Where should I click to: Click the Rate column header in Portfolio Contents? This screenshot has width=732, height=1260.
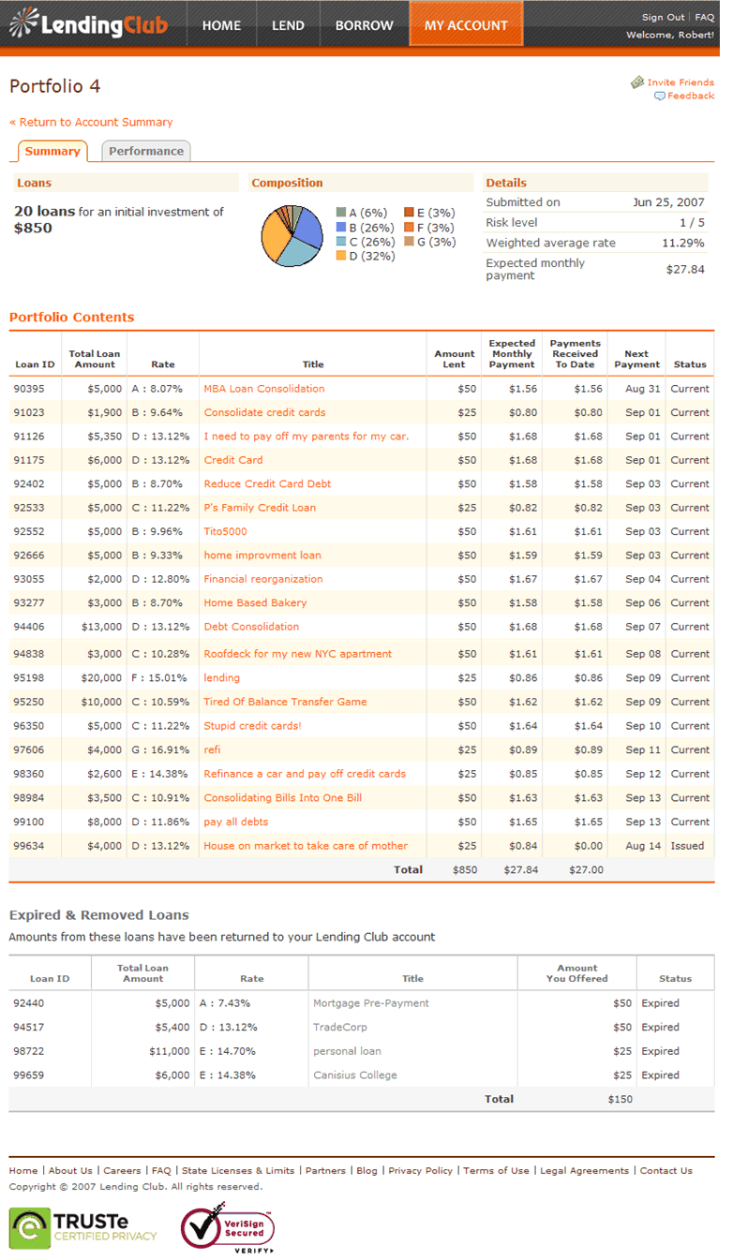point(163,364)
